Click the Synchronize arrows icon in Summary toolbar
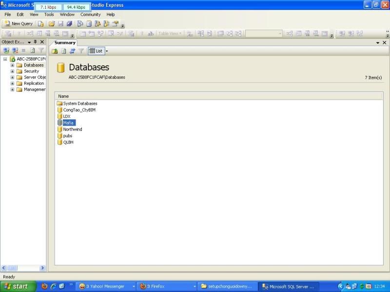The width and height of the screenshot is (390, 292). click(x=72, y=51)
